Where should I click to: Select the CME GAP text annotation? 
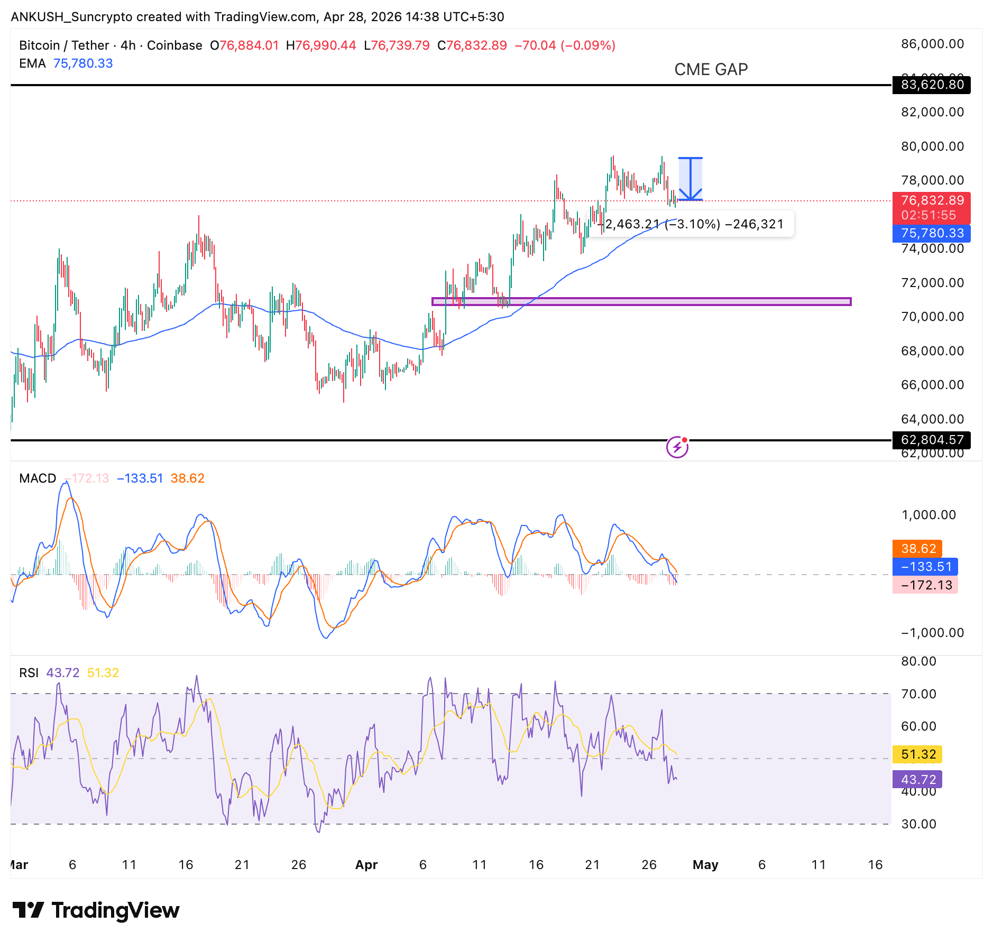tap(711, 69)
